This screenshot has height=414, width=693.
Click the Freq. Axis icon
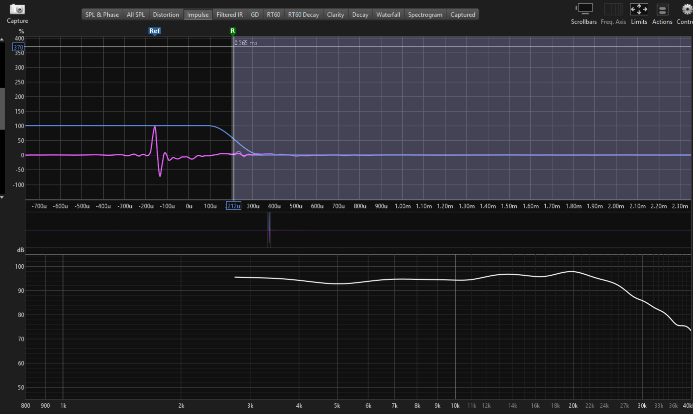click(613, 9)
